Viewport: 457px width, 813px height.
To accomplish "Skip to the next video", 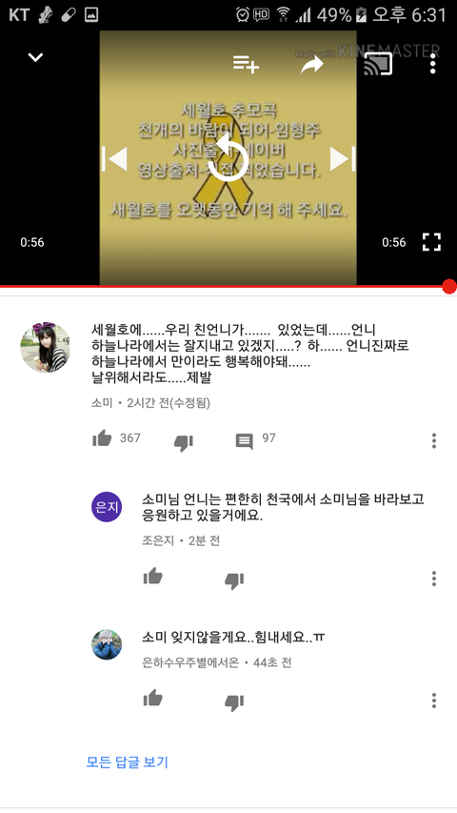I will tap(343, 158).
